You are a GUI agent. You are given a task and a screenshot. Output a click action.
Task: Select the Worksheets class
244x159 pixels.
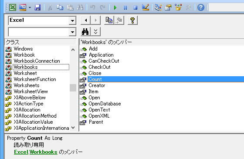27,85
